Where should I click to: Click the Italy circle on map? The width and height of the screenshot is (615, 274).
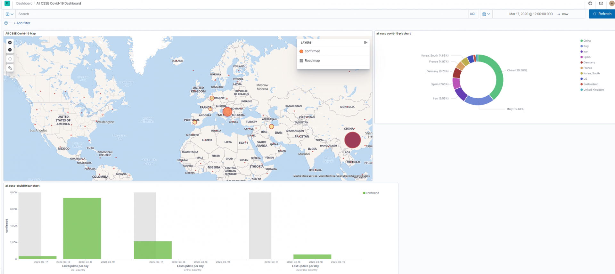point(227,112)
